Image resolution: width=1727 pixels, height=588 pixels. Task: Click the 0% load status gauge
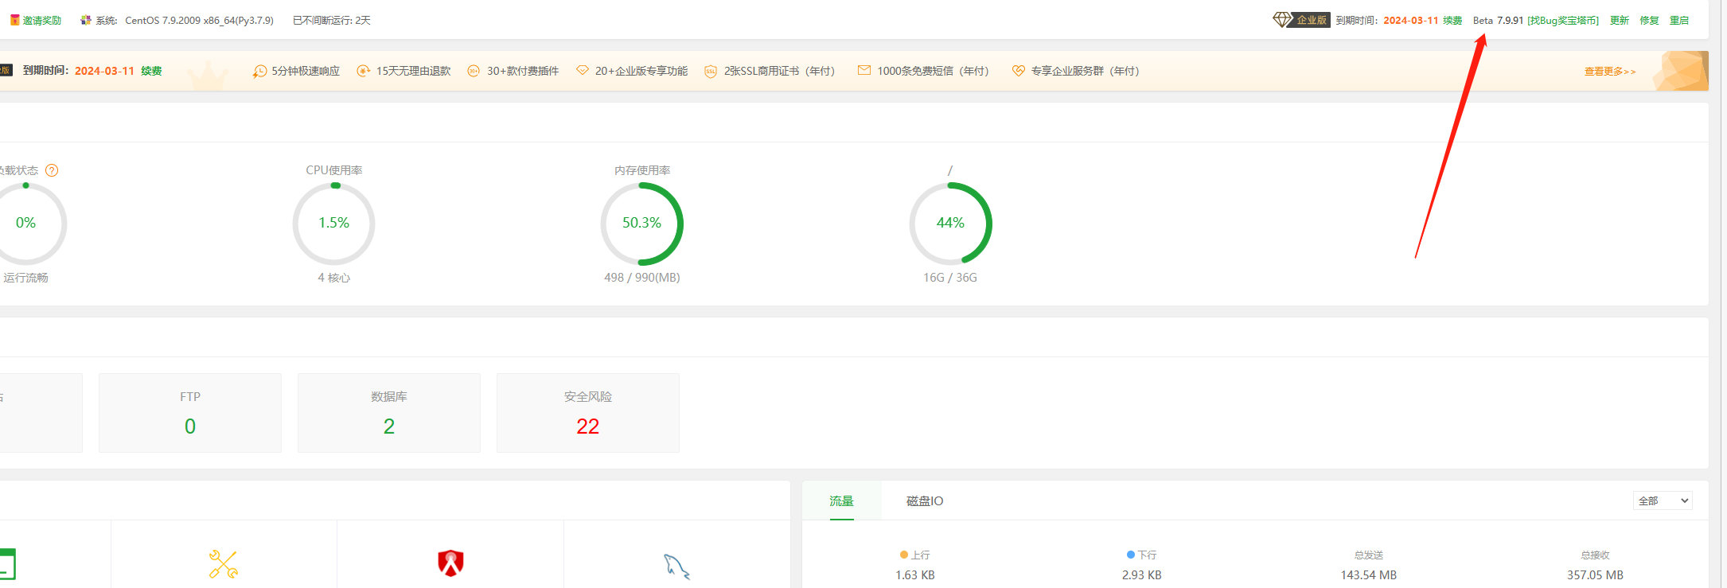(x=25, y=224)
